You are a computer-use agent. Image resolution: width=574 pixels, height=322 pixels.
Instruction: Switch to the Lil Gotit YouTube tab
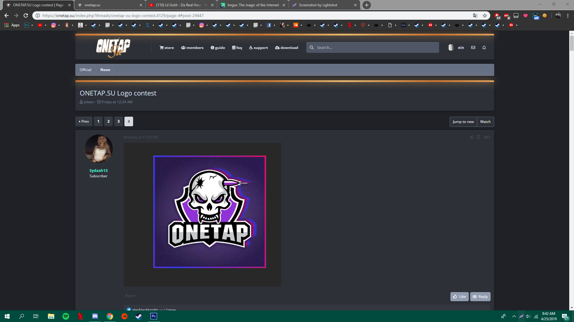pyautogui.click(x=181, y=5)
